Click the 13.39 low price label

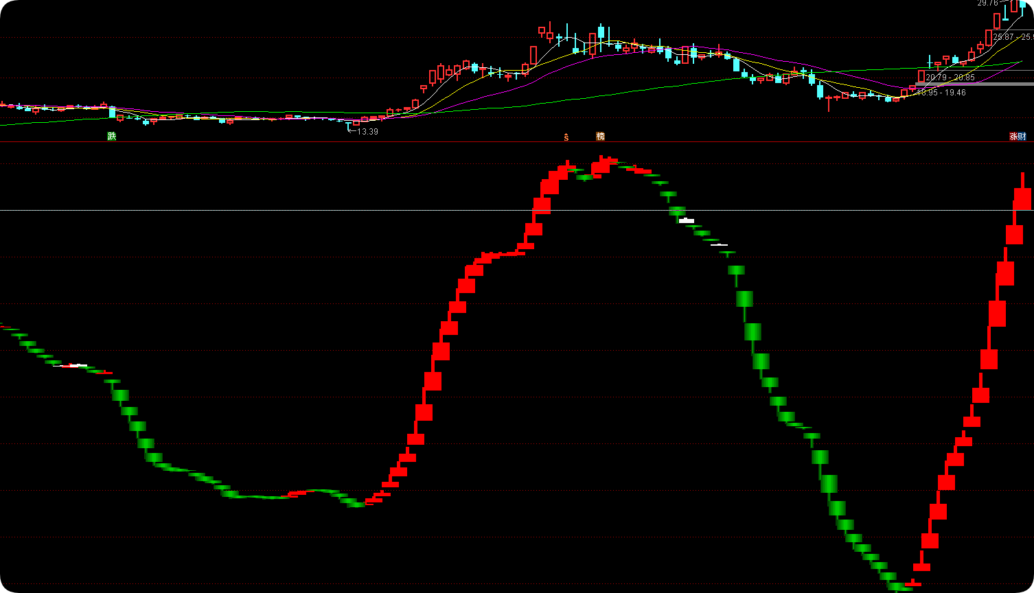(367, 131)
